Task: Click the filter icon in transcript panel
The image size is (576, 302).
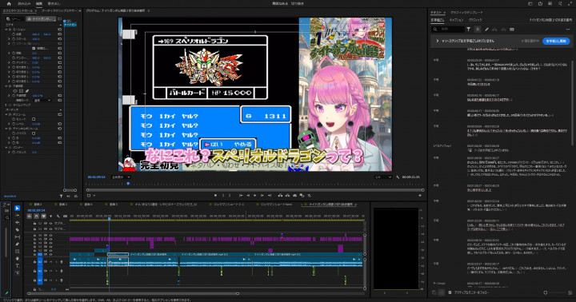Action: point(468,29)
